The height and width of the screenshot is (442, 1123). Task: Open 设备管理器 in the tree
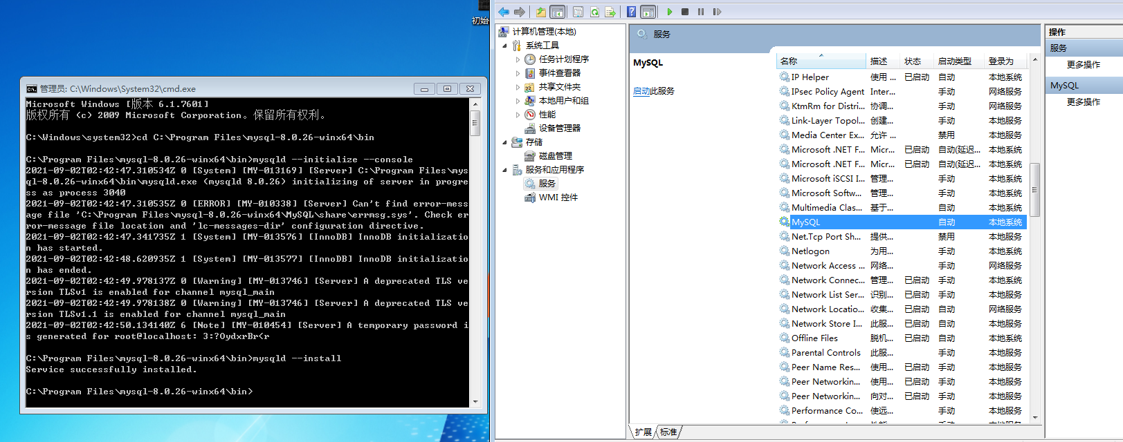[x=560, y=128]
